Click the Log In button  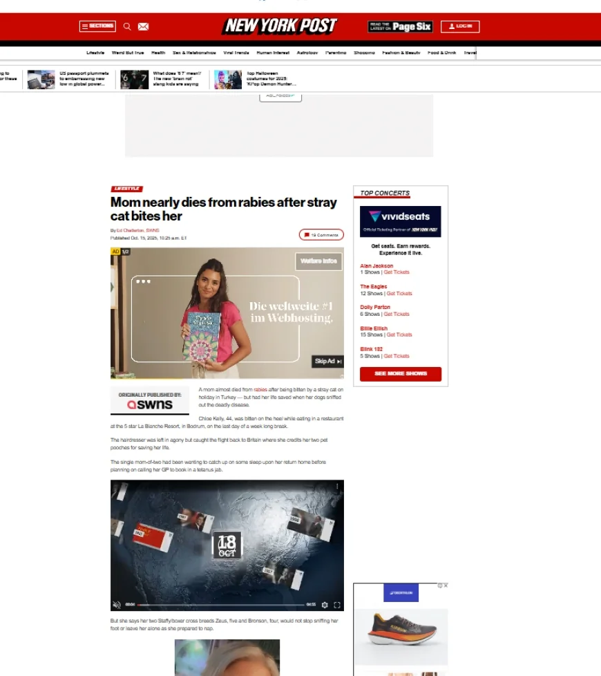point(460,26)
